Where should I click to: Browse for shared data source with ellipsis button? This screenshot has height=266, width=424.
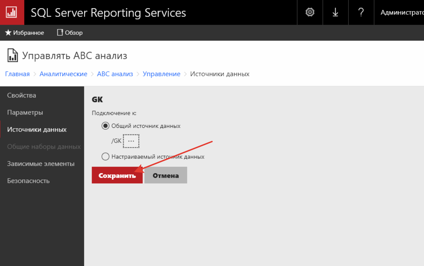click(x=131, y=141)
